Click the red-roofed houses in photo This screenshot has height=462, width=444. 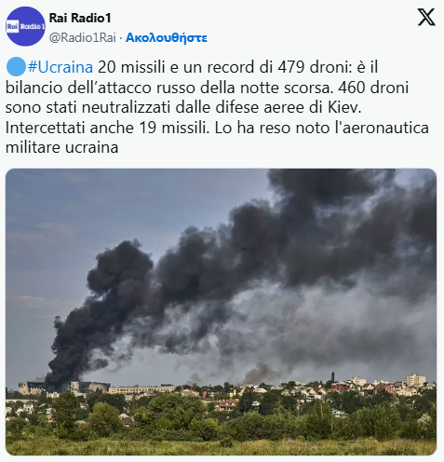pyautogui.click(x=226, y=404)
